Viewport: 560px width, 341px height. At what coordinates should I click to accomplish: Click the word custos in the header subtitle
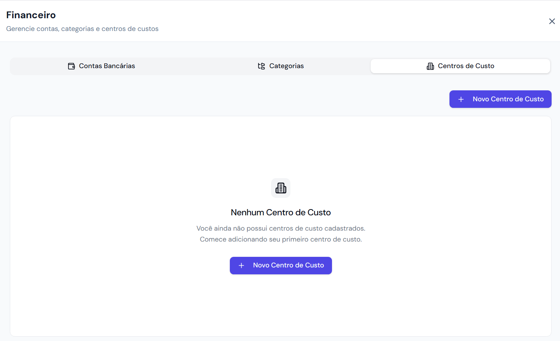click(x=148, y=29)
